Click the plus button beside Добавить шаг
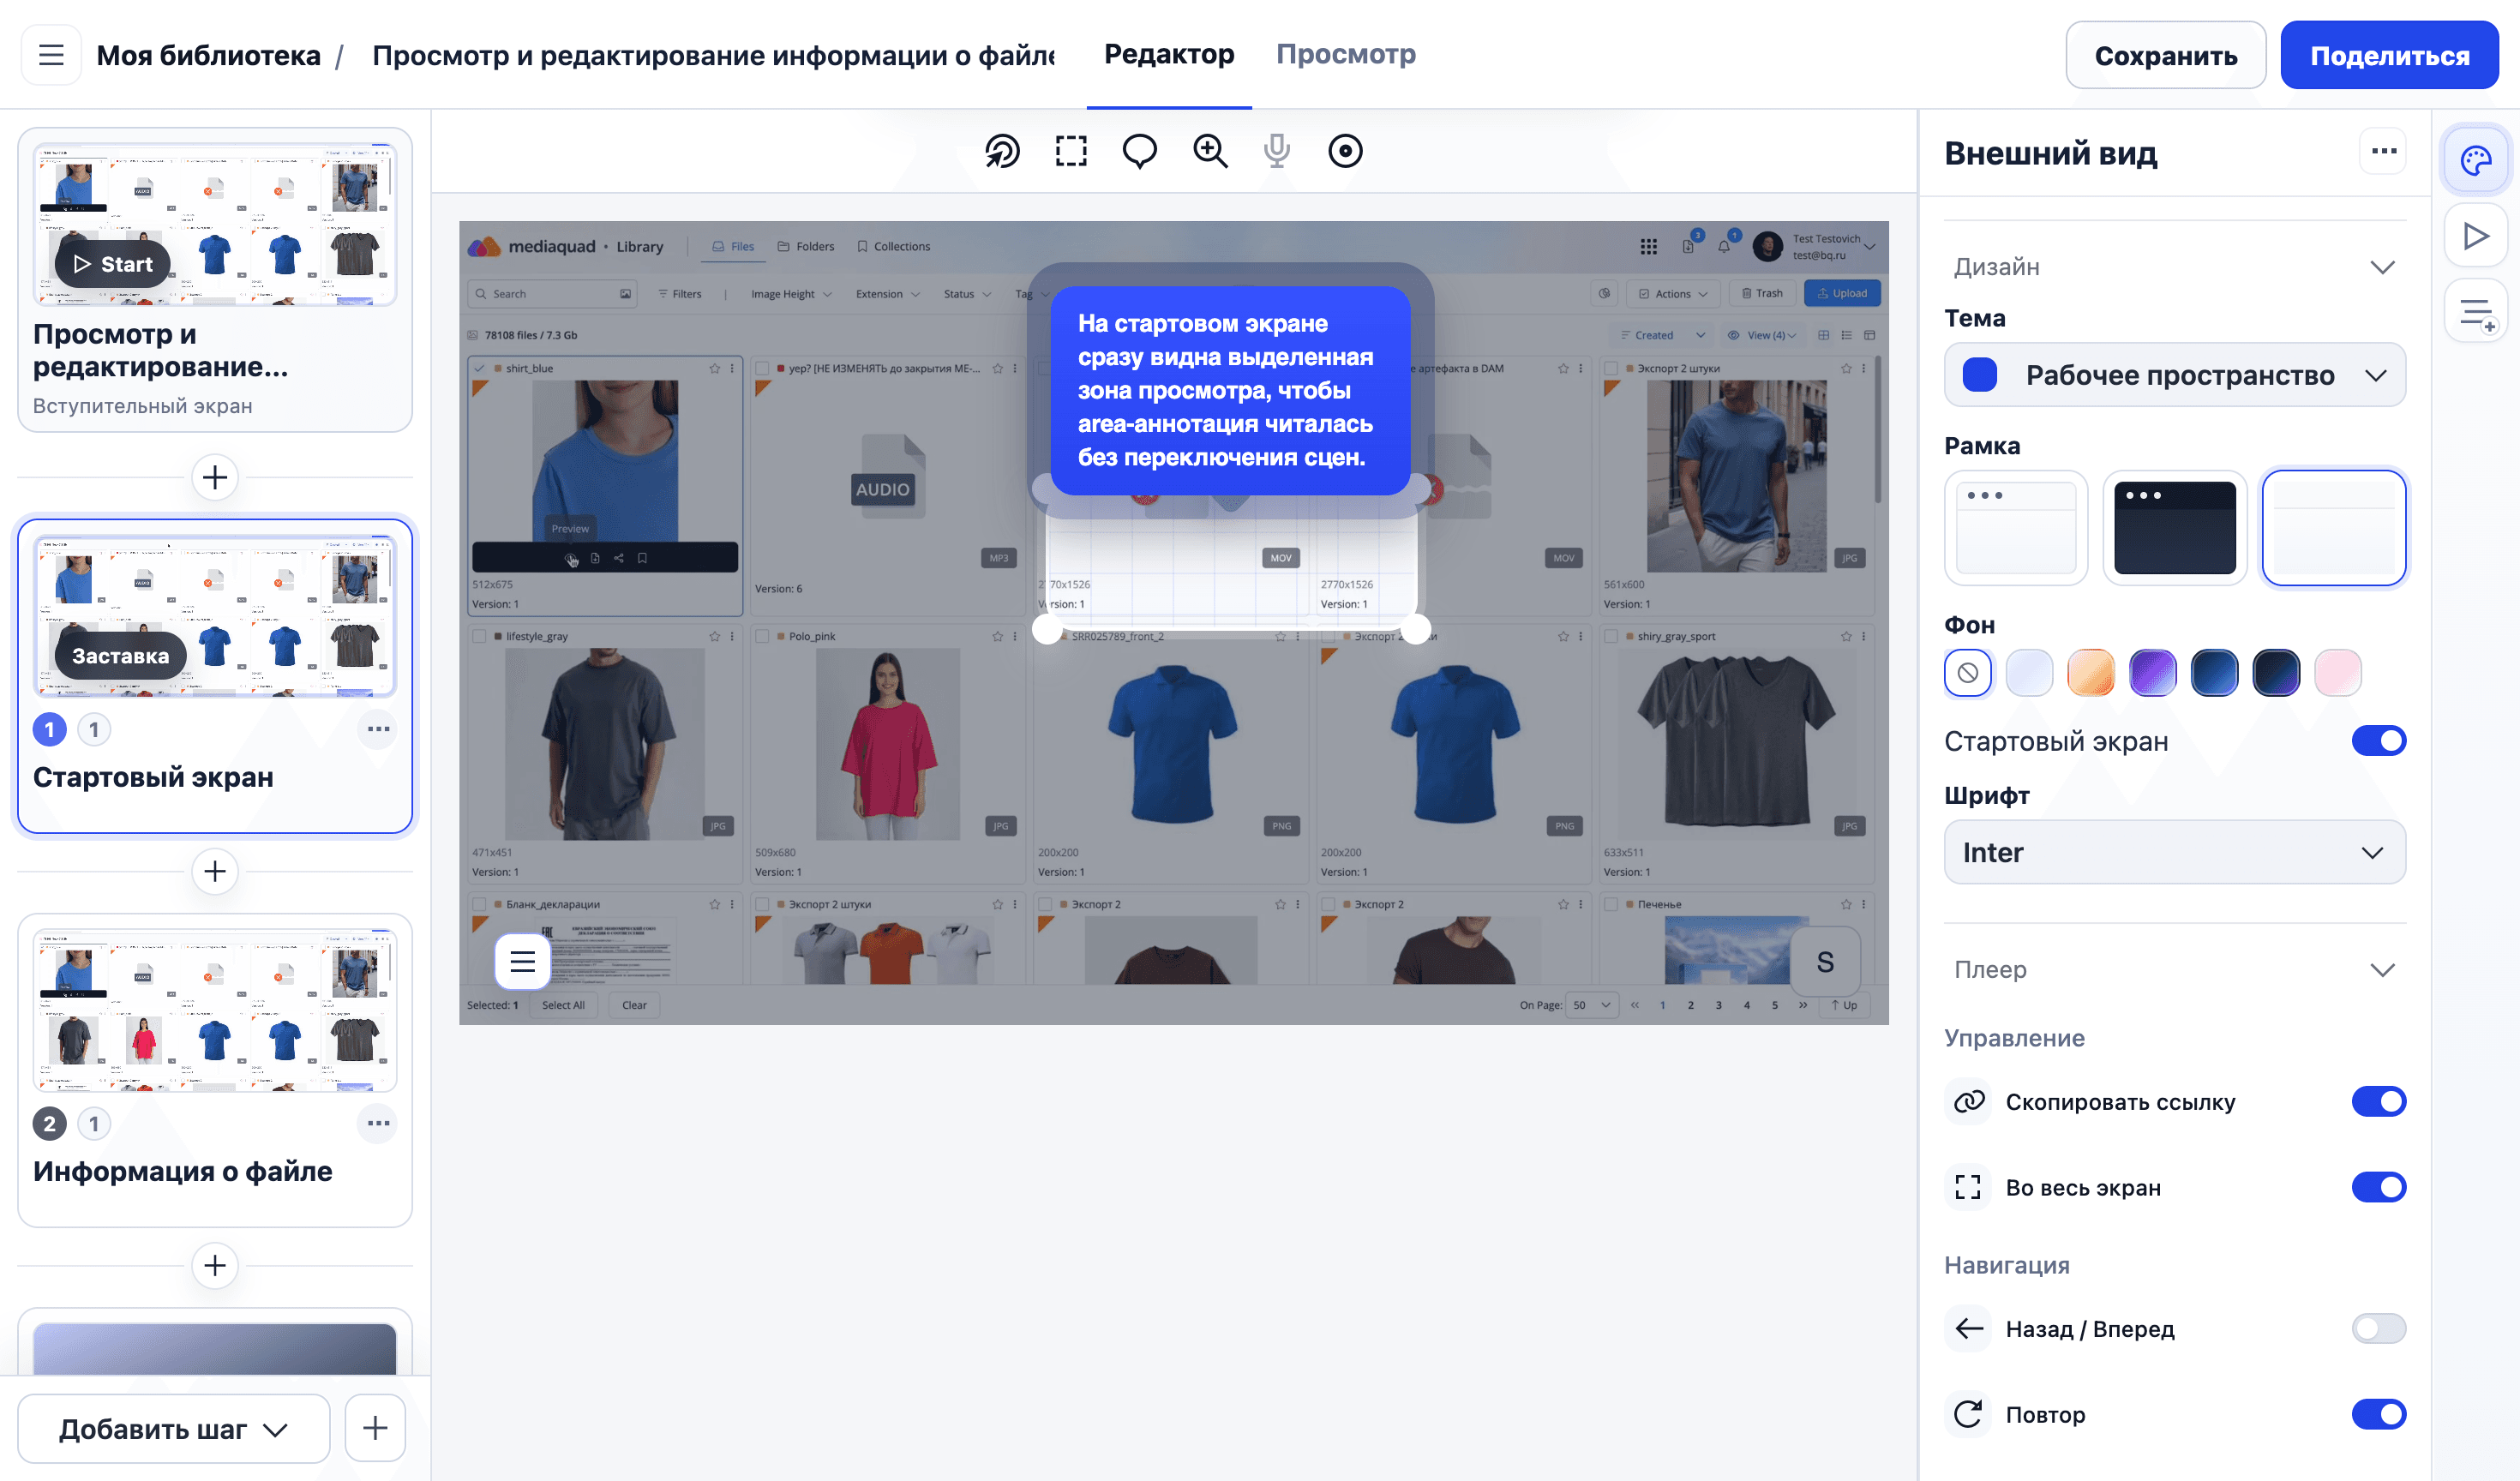 click(375, 1428)
